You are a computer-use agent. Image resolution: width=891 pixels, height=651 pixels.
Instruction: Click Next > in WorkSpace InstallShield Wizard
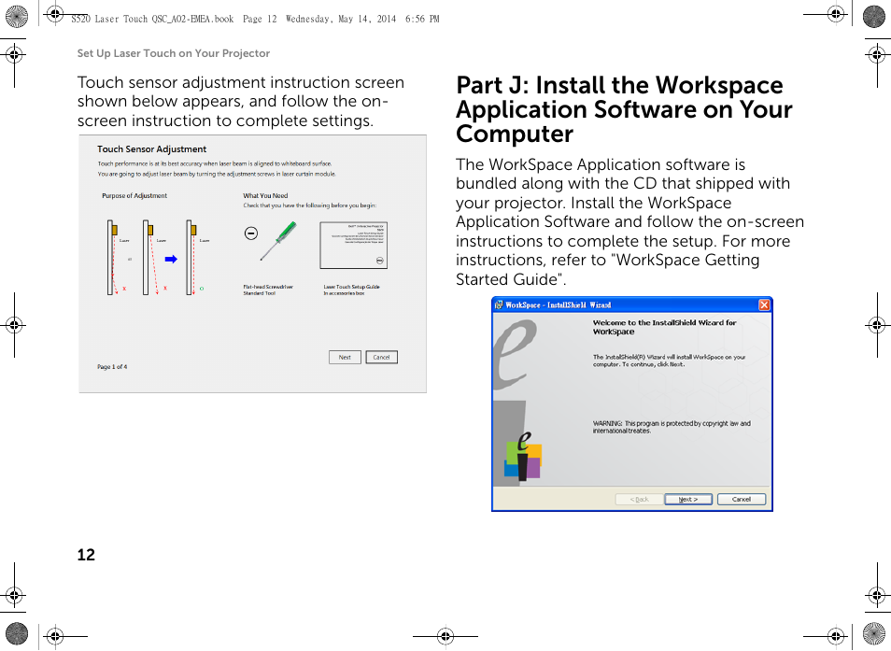688,500
